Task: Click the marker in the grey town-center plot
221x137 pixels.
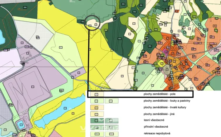Action: click(x=167, y=70)
